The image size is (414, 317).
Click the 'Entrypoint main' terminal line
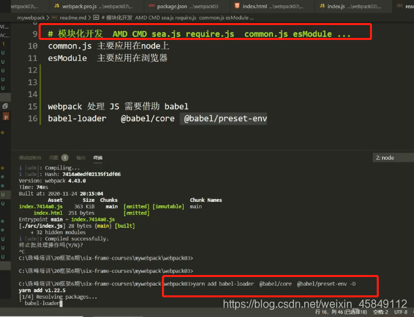point(67,219)
